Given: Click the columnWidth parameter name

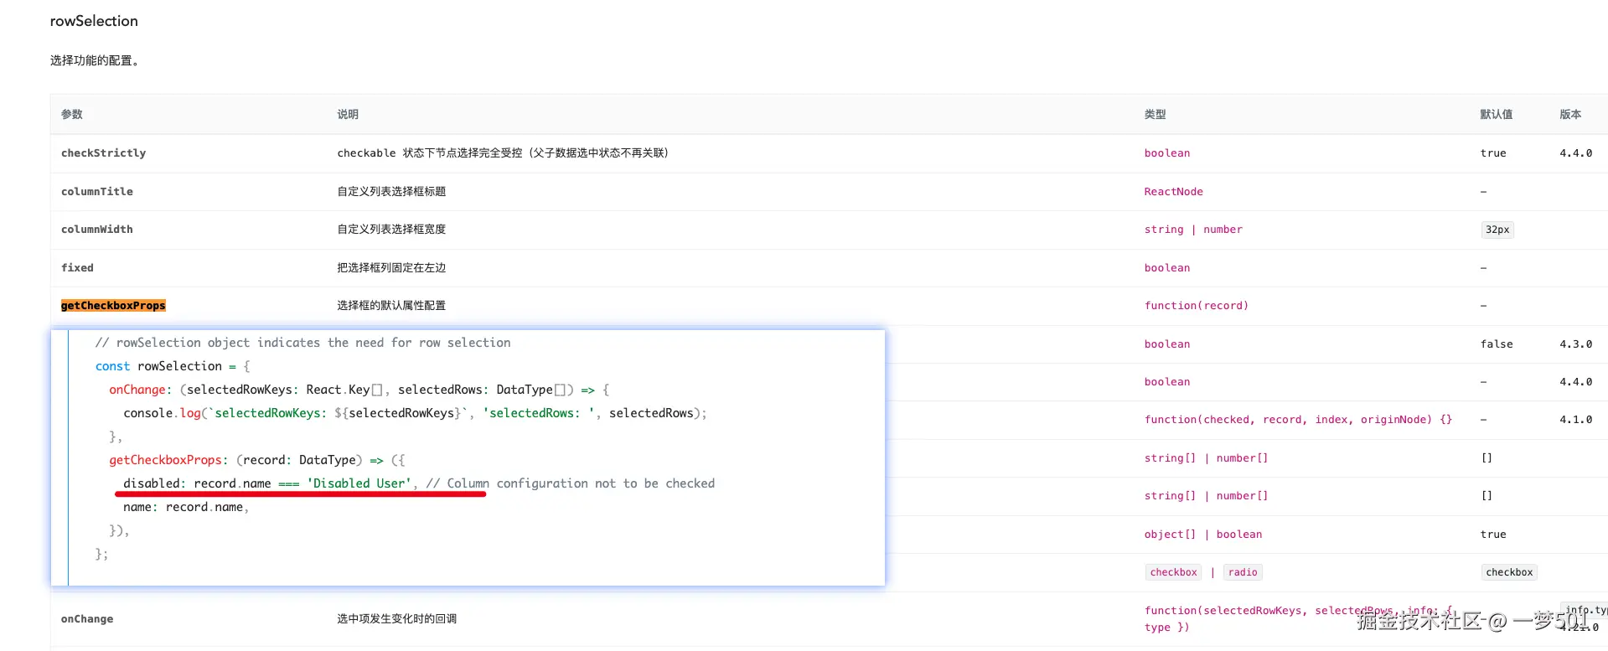Looking at the screenshot, I should pos(96,230).
